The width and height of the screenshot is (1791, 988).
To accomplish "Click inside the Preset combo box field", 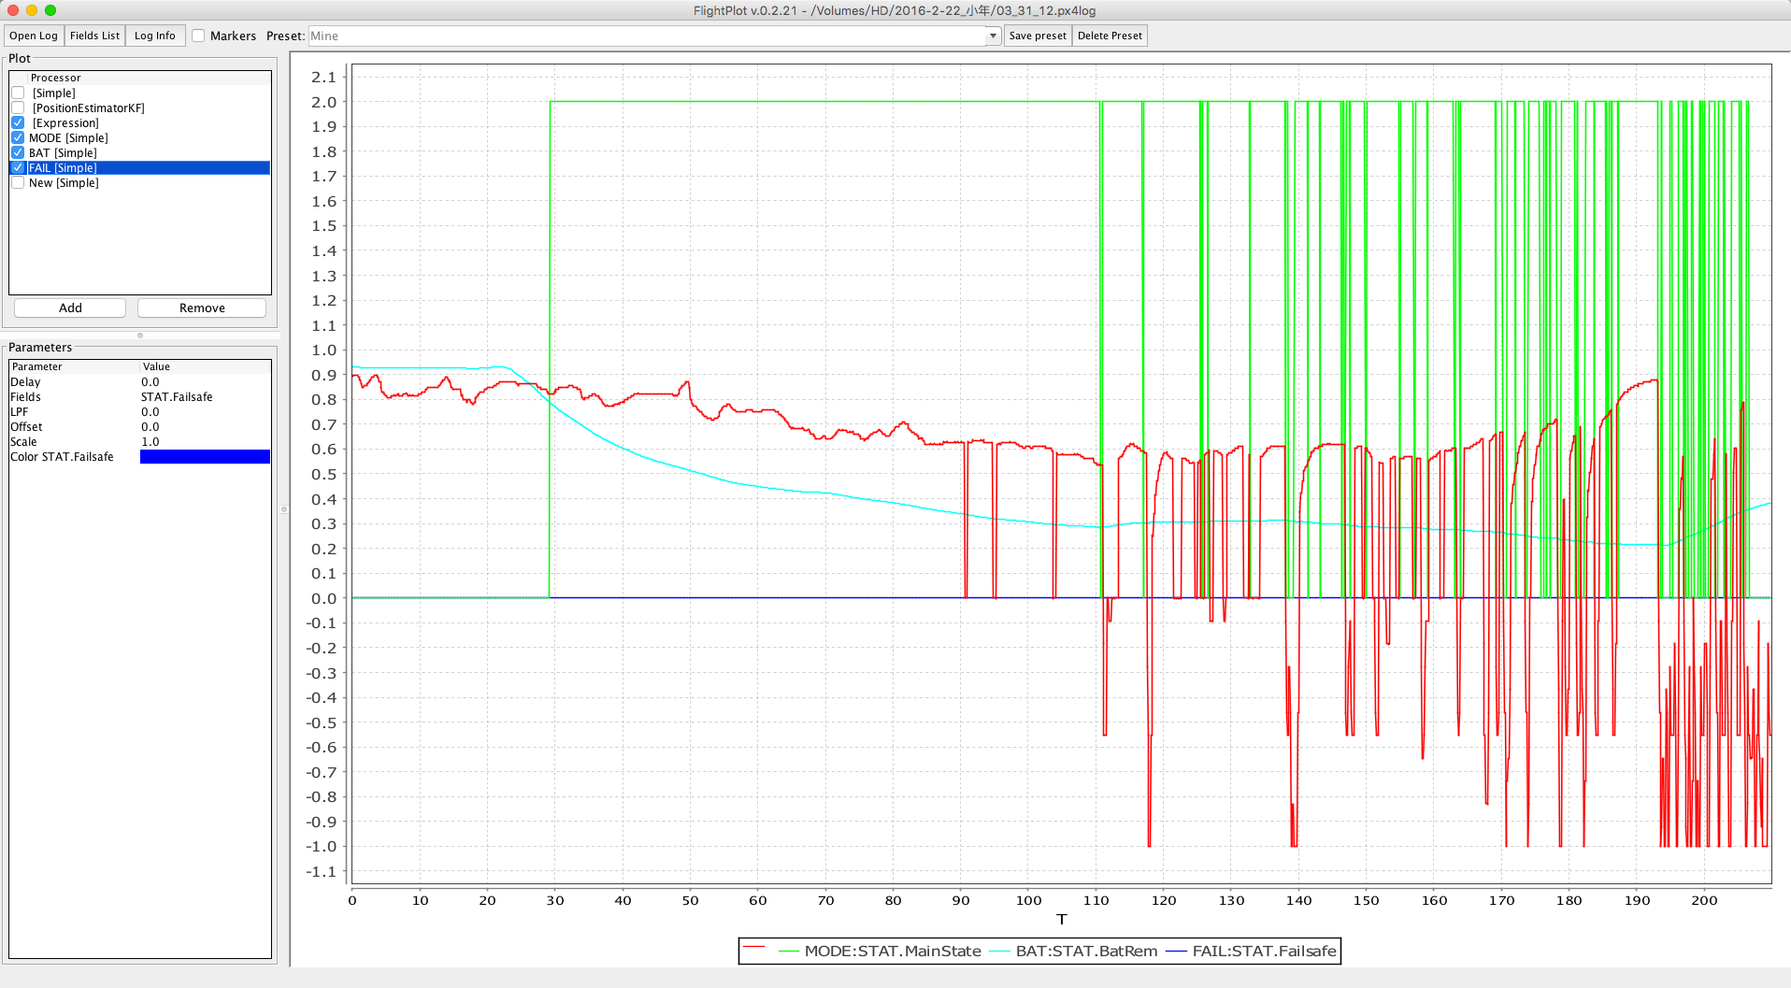I will (x=647, y=36).
